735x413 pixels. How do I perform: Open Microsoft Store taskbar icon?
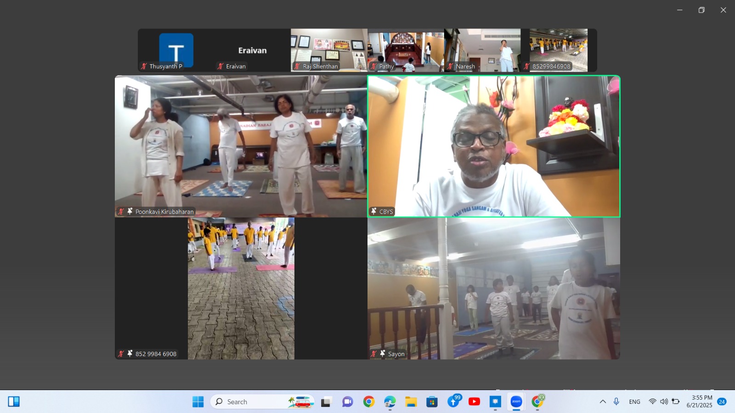tap(432, 402)
